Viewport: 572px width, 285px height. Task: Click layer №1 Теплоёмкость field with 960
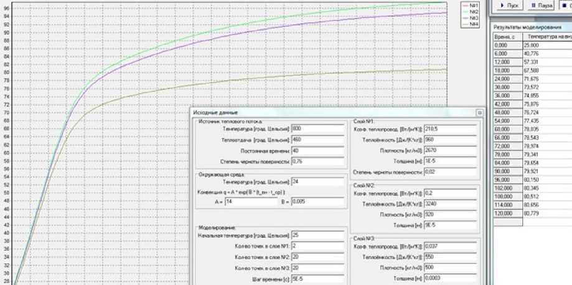(x=451, y=140)
